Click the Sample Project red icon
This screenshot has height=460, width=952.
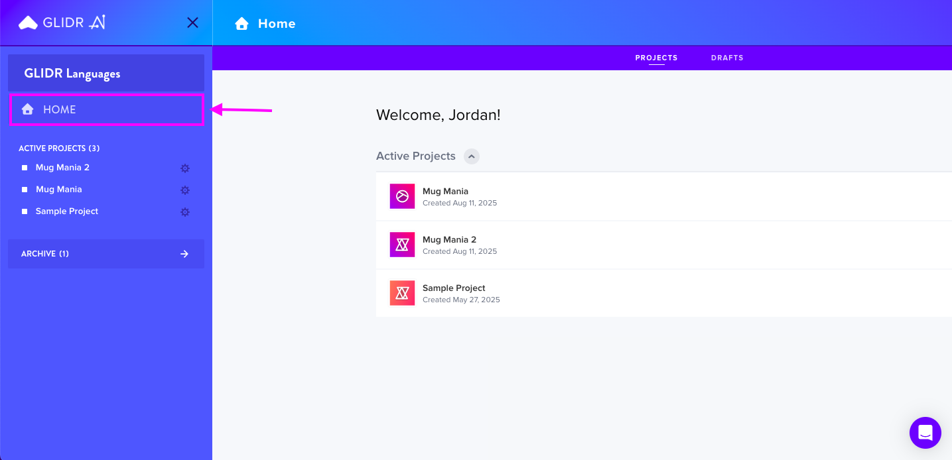pos(402,293)
